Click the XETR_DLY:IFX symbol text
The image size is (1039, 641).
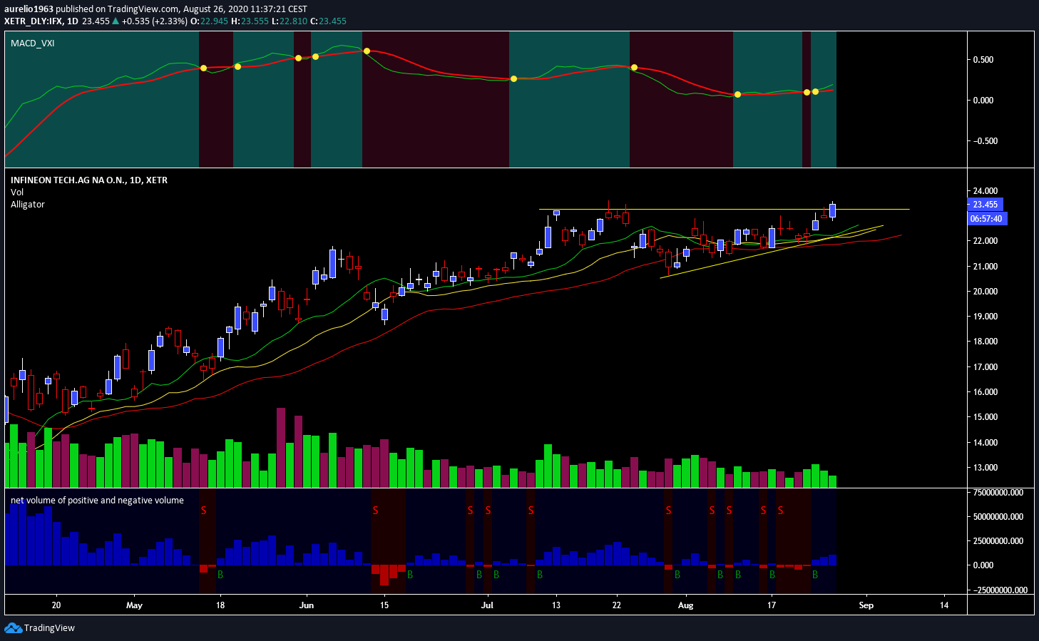(x=34, y=21)
